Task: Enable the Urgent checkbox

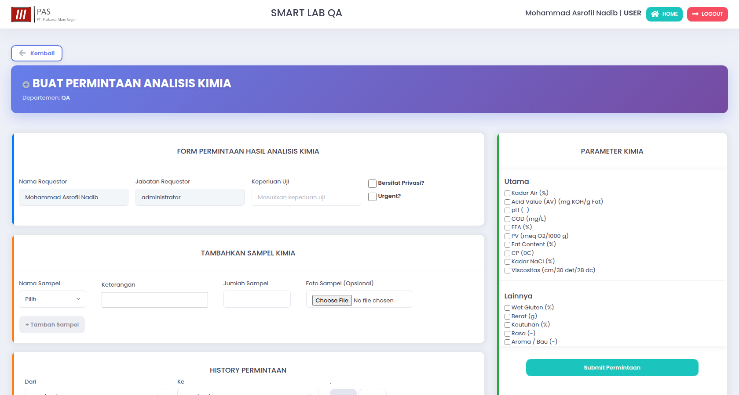Action: (372, 197)
